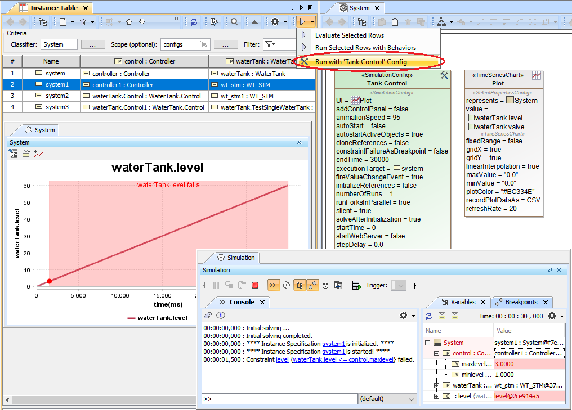Click the red data point on chart line
Viewport: 572px width, 410px height.
coord(50,281)
